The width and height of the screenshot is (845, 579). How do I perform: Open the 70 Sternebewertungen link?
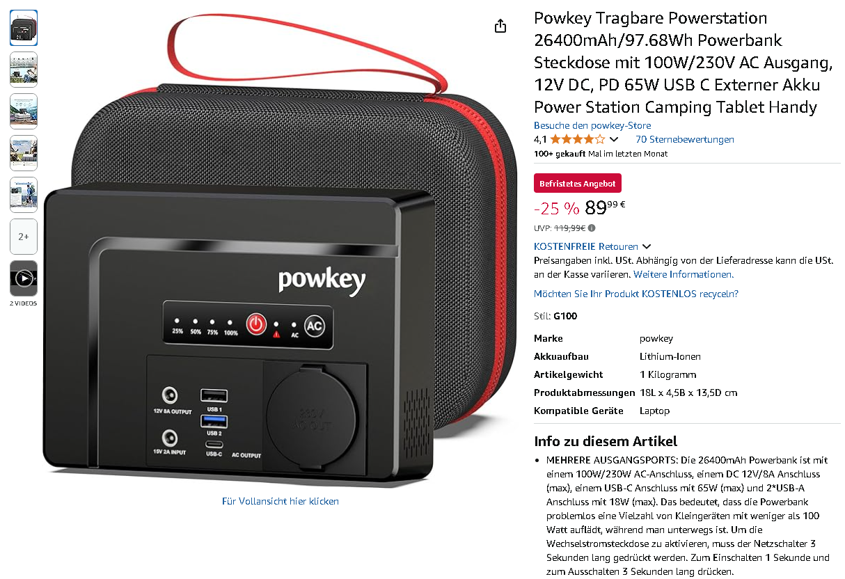click(x=685, y=139)
